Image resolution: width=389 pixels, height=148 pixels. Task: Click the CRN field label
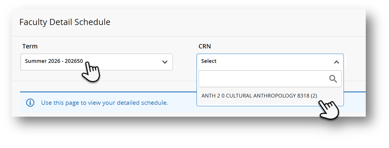tap(205, 46)
